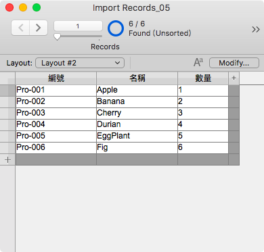Image resolution: width=264 pixels, height=252 pixels.
Task: Click quantity cell in Durian row
Action: click(203, 124)
